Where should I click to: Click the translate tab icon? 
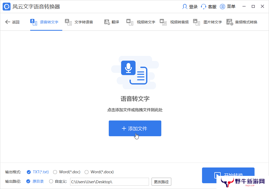click(x=107, y=22)
